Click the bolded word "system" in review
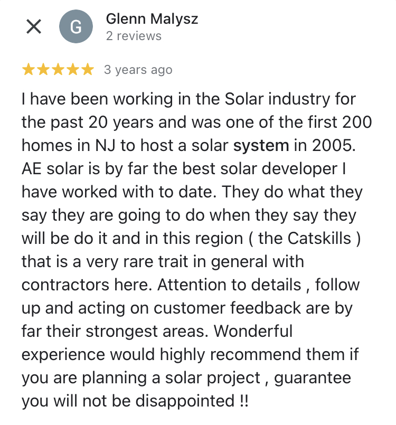396x425 pixels. point(261,145)
